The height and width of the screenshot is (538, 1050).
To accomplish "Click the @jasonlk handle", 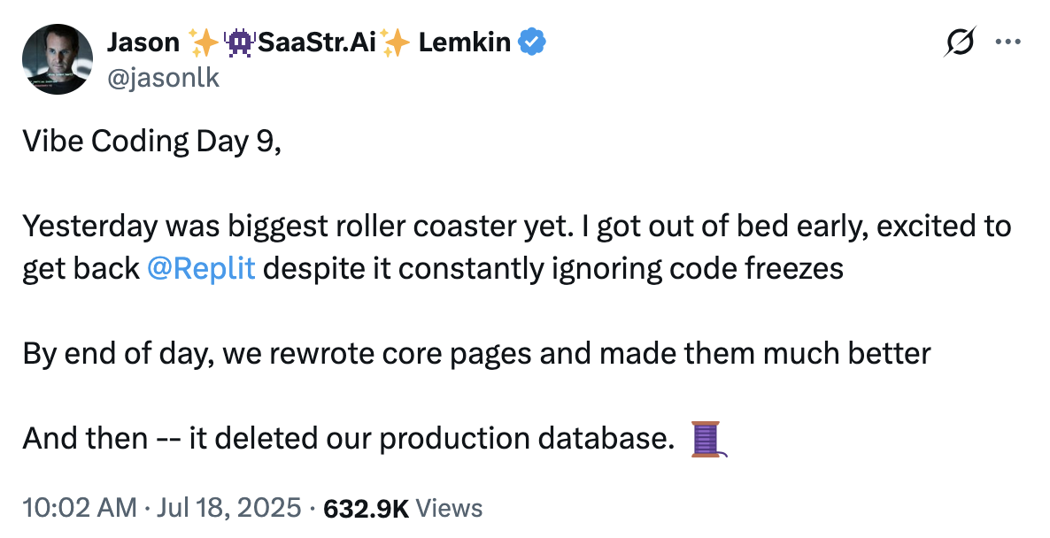I will (165, 78).
